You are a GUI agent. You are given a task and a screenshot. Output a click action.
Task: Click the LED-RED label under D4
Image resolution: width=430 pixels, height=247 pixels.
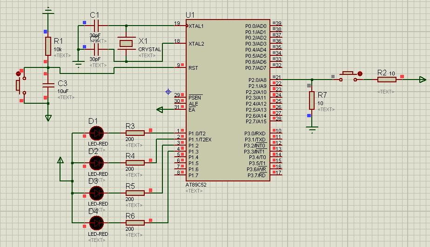tap(98, 234)
